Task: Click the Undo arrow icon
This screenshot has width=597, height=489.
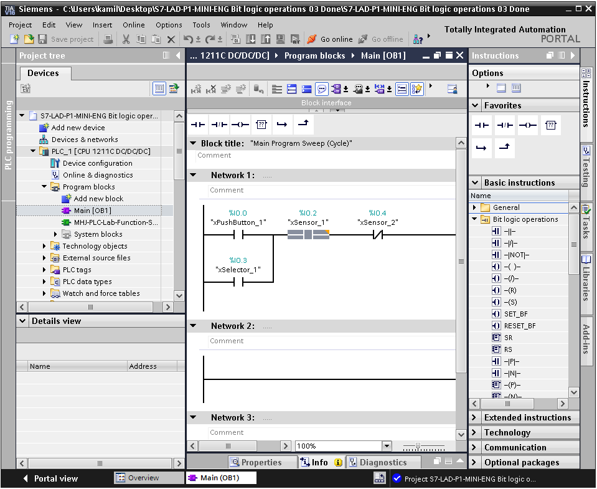Action: pyautogui.click(x=188, y=39)
